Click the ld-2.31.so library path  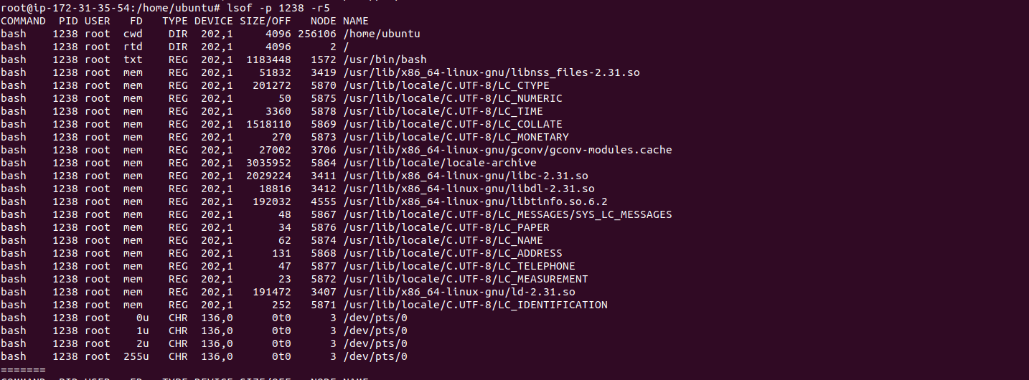point(459,292)
